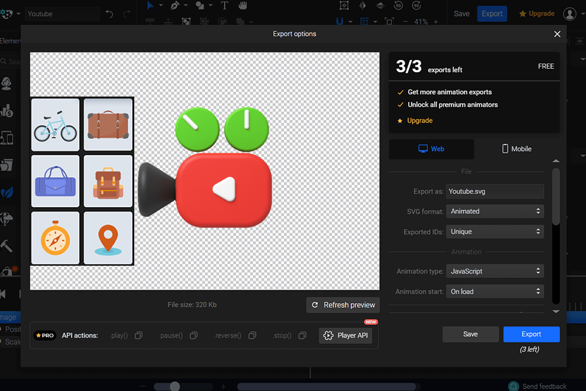Viewport: 586px width, 391px height.
Task: Open the Animation start dropdown
Action: 495,291
